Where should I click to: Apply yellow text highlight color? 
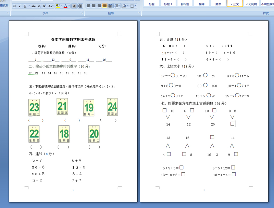tap(58, 6)
